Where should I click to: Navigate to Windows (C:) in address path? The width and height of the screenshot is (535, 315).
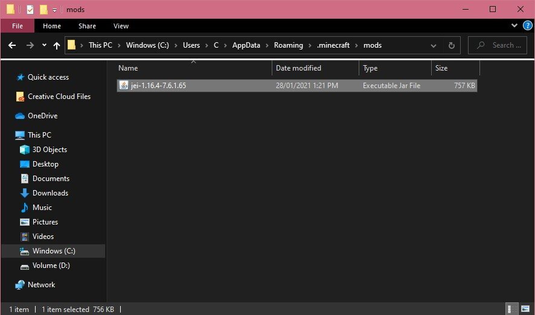coord(147,45)
